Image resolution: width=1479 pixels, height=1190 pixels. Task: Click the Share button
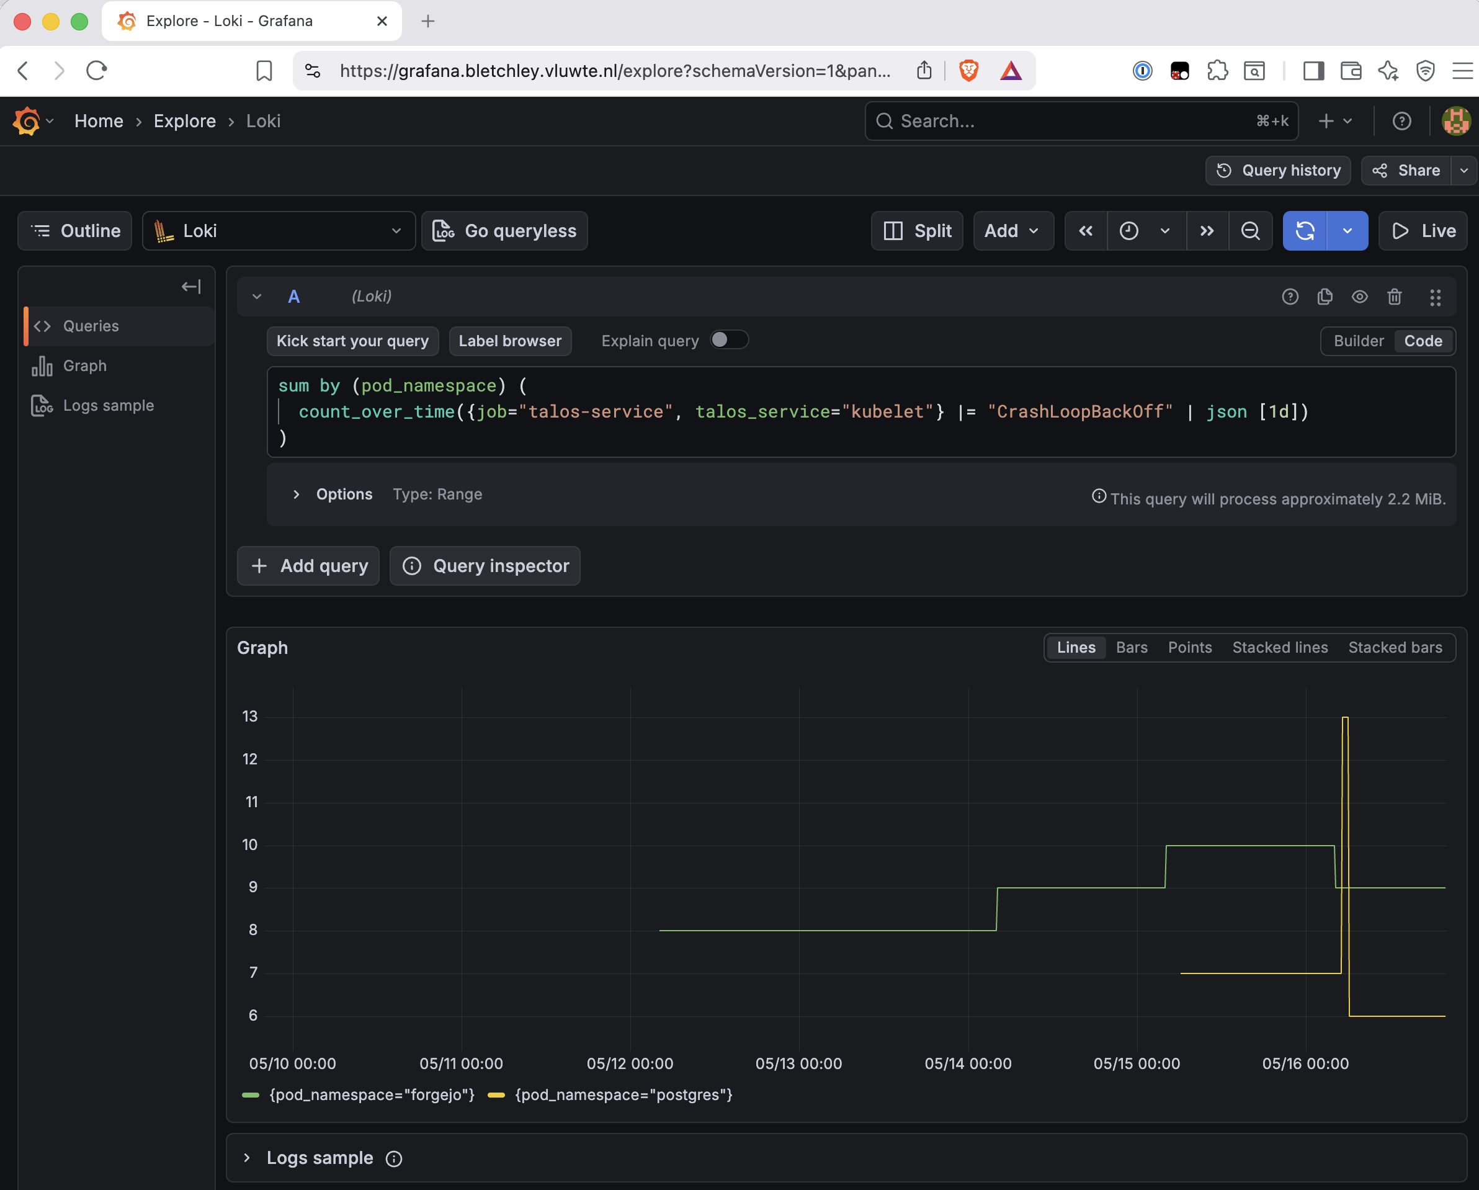point(1406,171)
